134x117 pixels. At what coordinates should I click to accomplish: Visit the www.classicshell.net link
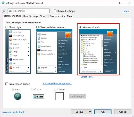[13, 112]
